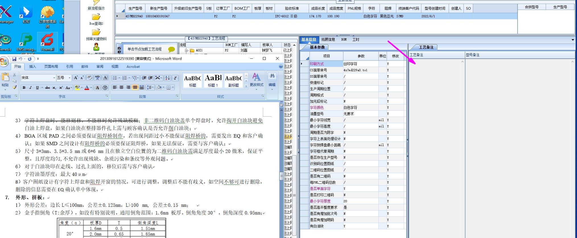Expand the AOI1 node in the process tree
This screenshot has height=238, width=577.
tap(187, 50)
